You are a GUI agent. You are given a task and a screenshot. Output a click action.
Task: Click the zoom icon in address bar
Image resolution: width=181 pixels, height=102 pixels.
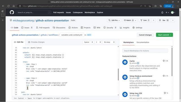pyautogui.click(x=145, y=6)
